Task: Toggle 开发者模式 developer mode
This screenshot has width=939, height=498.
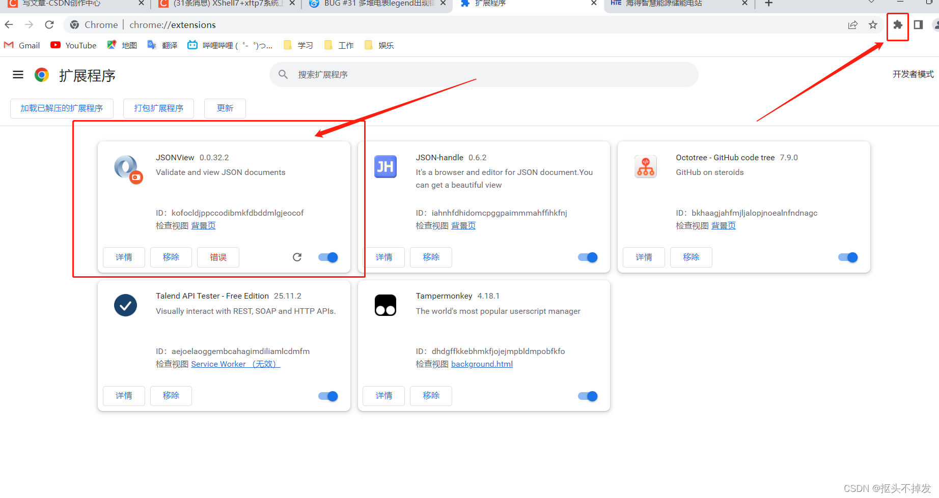Action: (913, 74)
